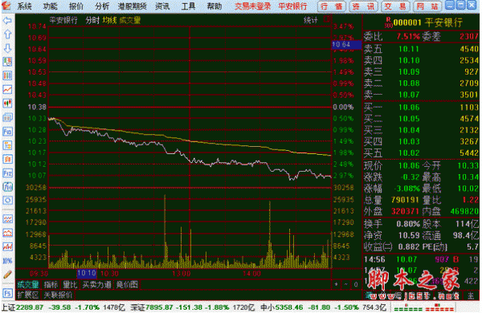Click the sidebar icon just below F10
The height and width of the screenshot is (313, 482).
tap(7, 145)
